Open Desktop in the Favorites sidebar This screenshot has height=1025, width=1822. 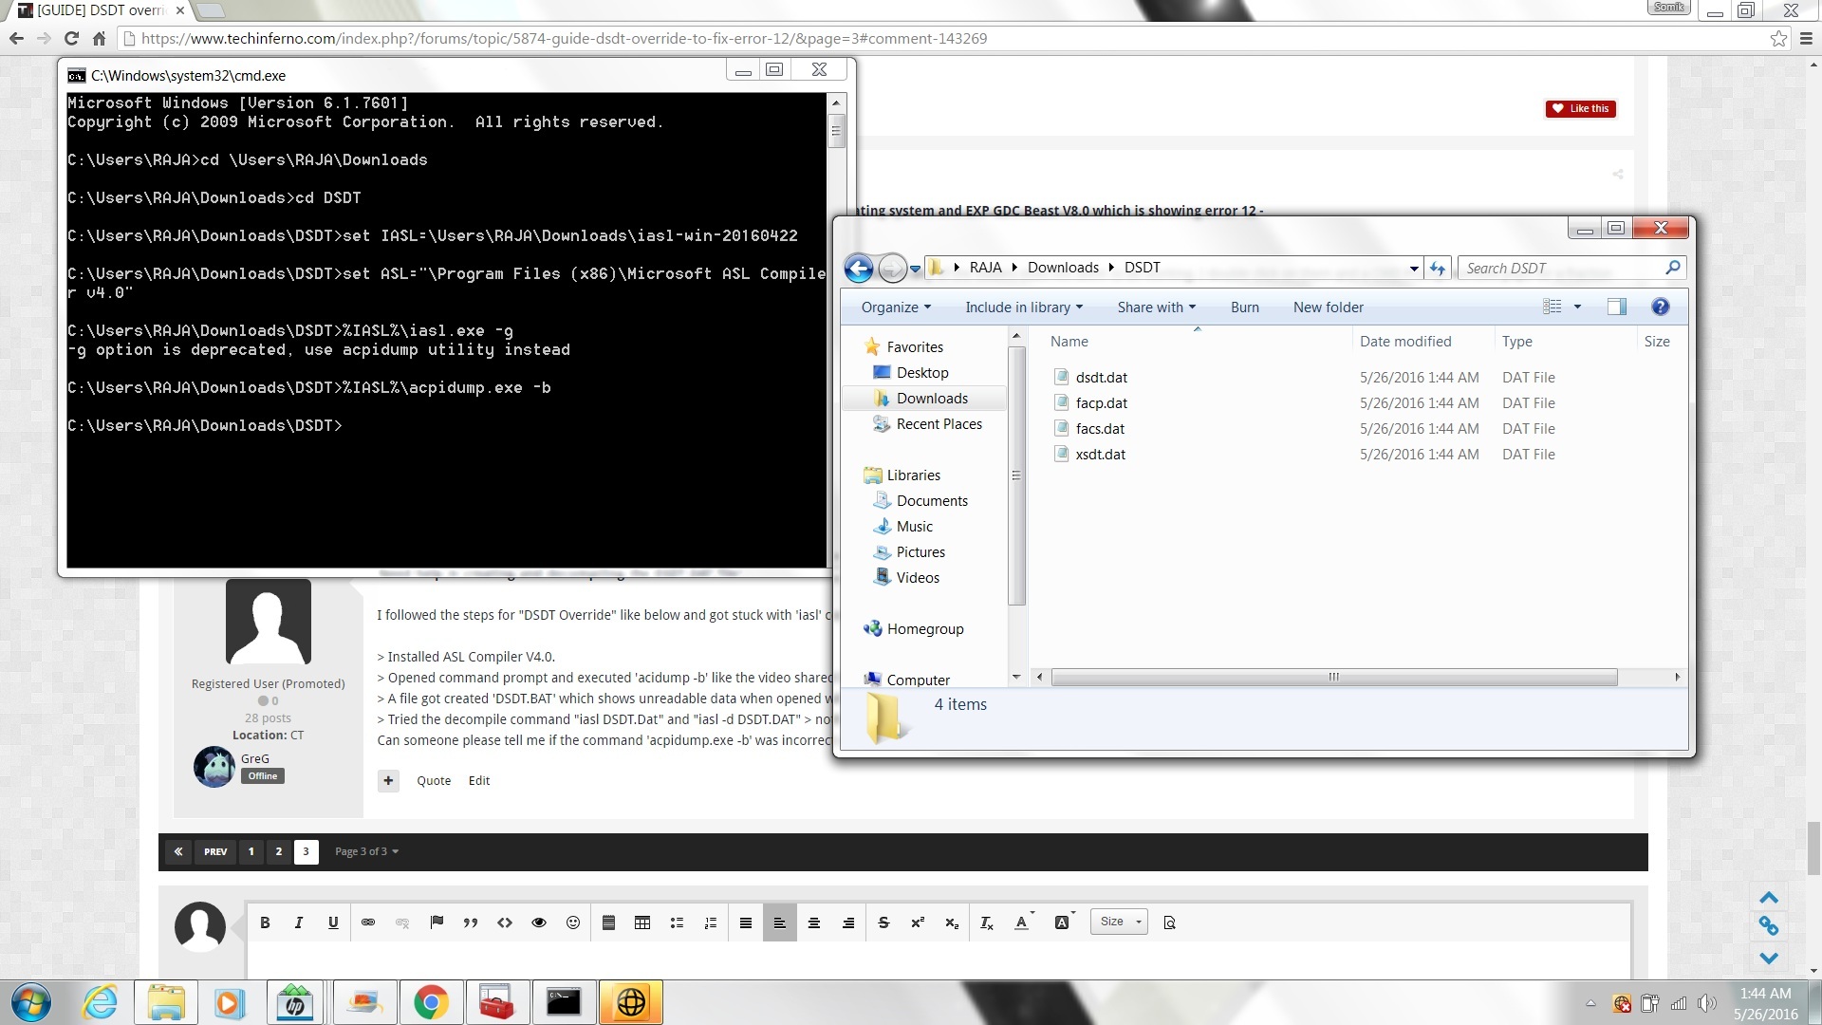(x=922, y=373)
